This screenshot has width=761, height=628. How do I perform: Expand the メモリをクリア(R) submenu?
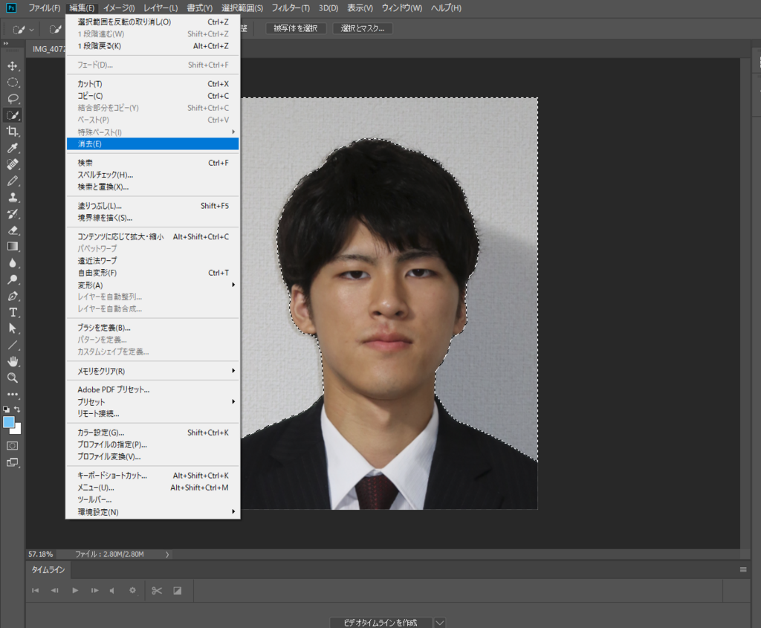(x=152, y=372)
